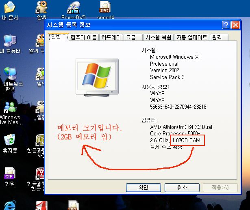Screen dimensions: 250x210
Task: Open the Adobe Reader icon at bottom
Action: coord(41,206)
